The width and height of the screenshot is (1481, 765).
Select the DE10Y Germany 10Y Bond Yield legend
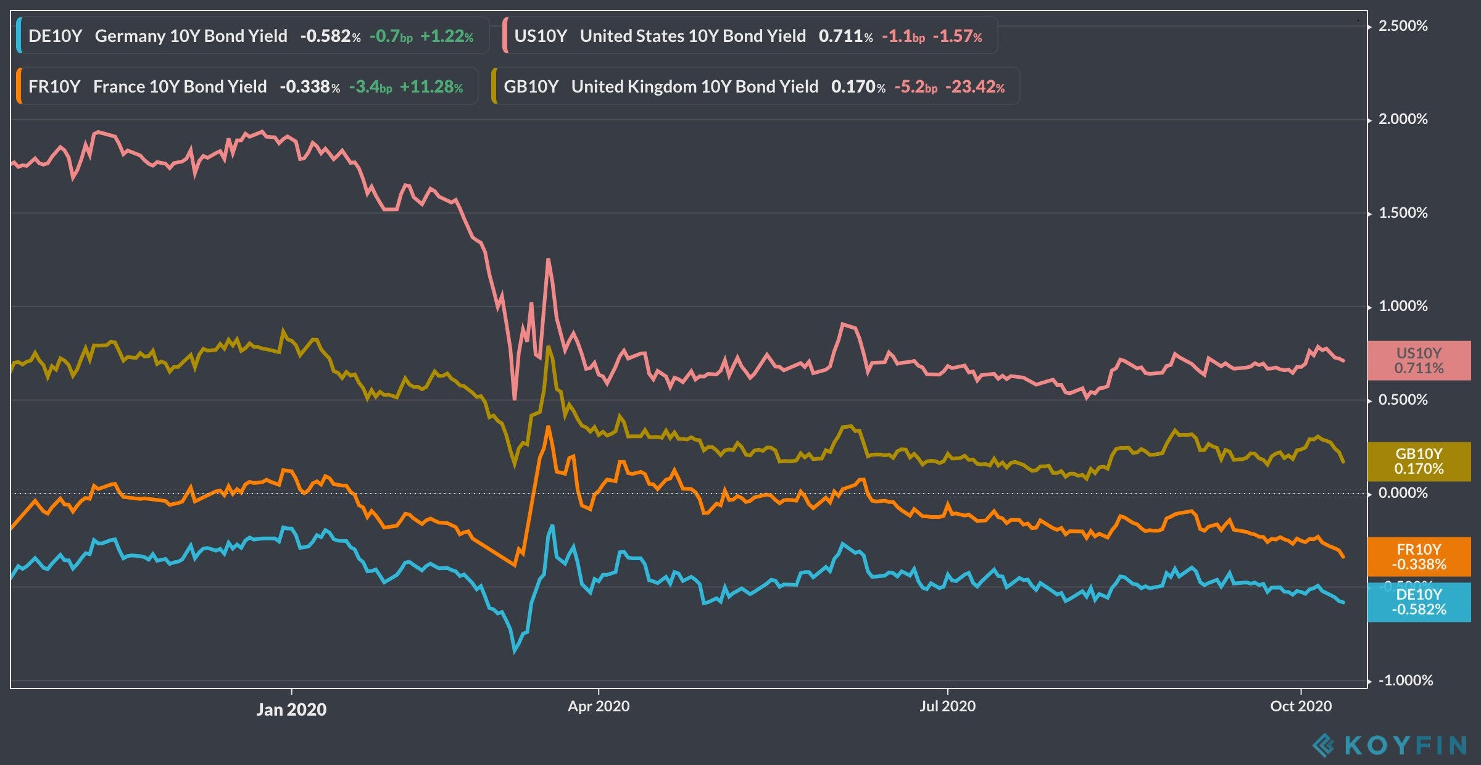[x=191, y=36]
